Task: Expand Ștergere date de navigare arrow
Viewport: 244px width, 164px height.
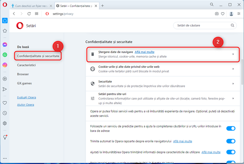Action: pyautogui.click(x=233, y=54)
